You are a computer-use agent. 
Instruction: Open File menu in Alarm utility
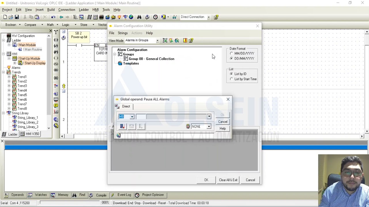tap(112, 33)
